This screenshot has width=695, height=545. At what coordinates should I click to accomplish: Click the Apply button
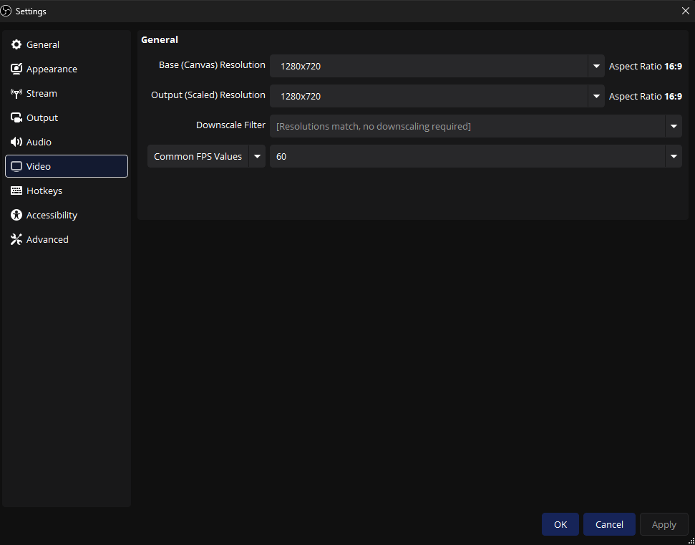[x=664, y=524]
